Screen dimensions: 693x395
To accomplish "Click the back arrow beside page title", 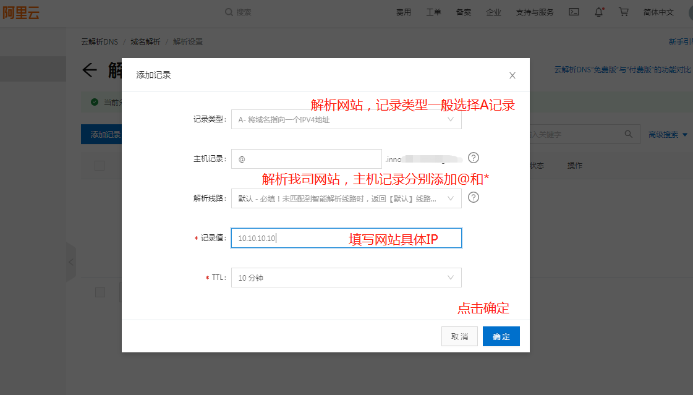I will [90, 70].
